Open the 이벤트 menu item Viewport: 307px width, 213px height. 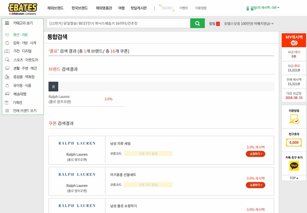click(x=184, y=8)
